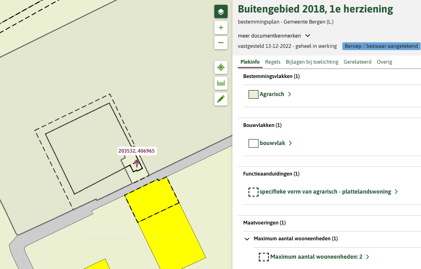Click vastgesteld 13-12-2022 status text
Viewport: 421px width, 269px height.
[x=287, y=46]
